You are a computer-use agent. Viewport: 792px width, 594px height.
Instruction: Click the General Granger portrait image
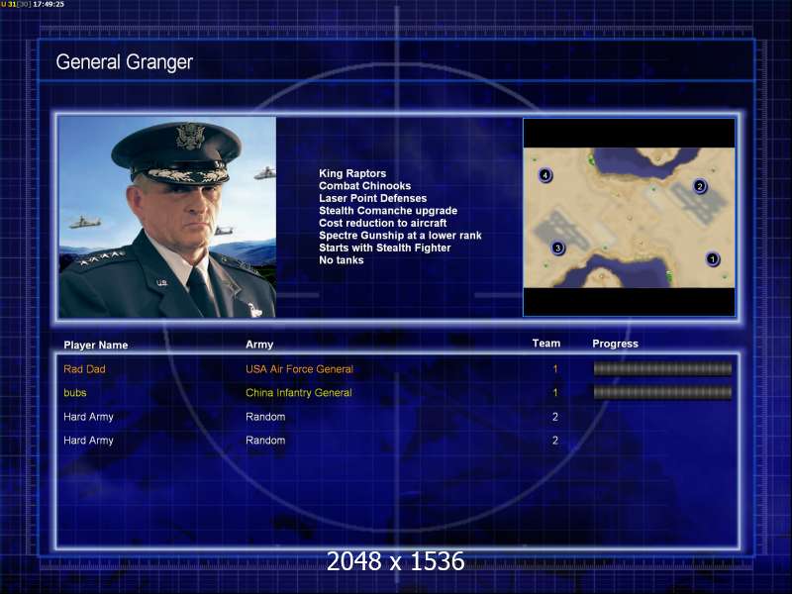pyautogui.click(x=167, y=217)
